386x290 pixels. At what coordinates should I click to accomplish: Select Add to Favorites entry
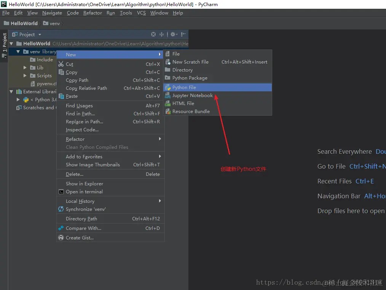coord(110,156)
